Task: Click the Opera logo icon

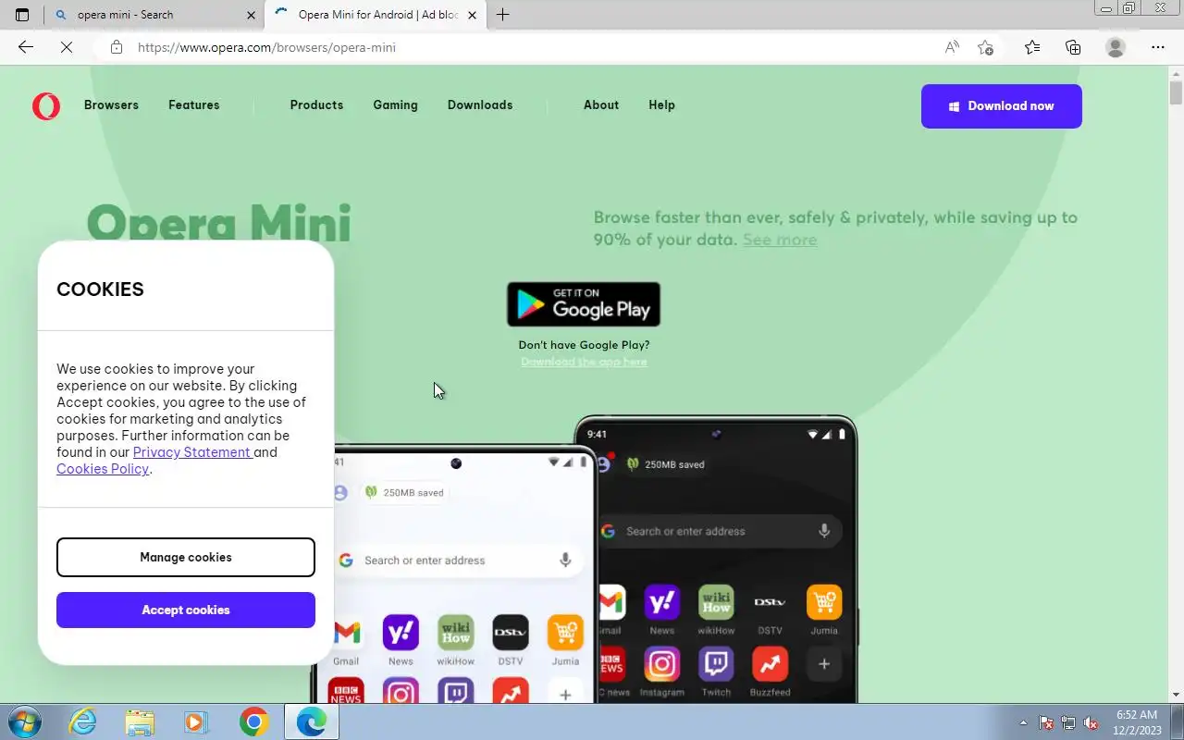Action: click(46, 105)
